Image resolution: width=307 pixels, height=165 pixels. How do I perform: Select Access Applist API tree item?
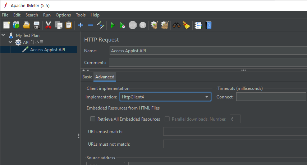47,49
